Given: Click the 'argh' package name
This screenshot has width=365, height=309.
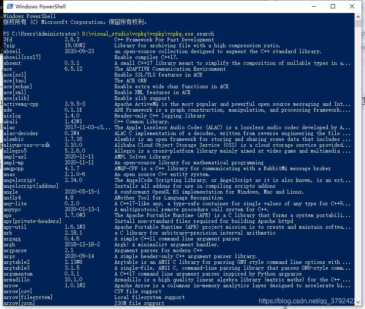Looking at the screenshot, I should pyautogui.click(x=9, y=245).
